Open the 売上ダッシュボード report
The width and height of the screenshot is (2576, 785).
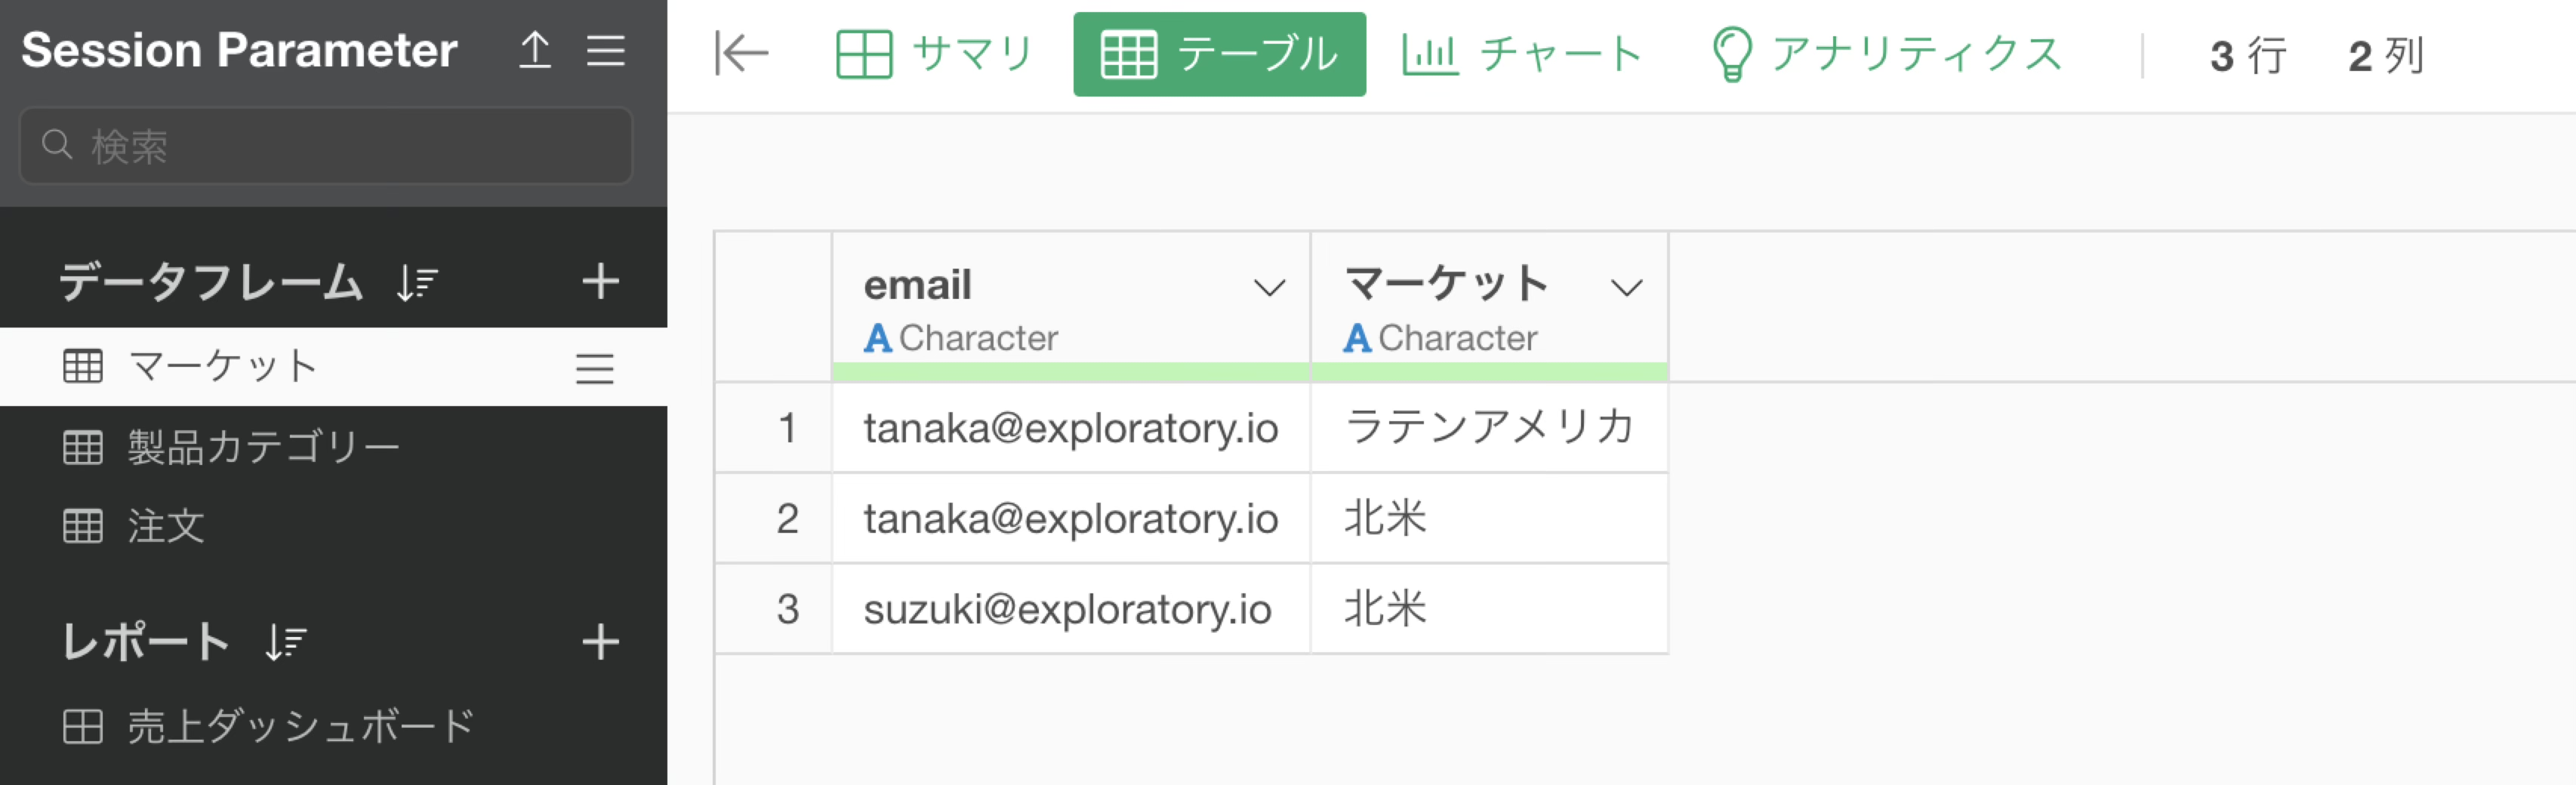point(300,726)
